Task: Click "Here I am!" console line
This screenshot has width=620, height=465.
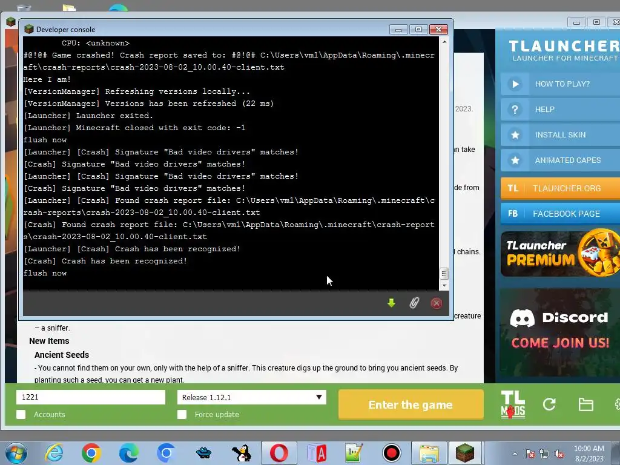Action: [x=47, y=79]
